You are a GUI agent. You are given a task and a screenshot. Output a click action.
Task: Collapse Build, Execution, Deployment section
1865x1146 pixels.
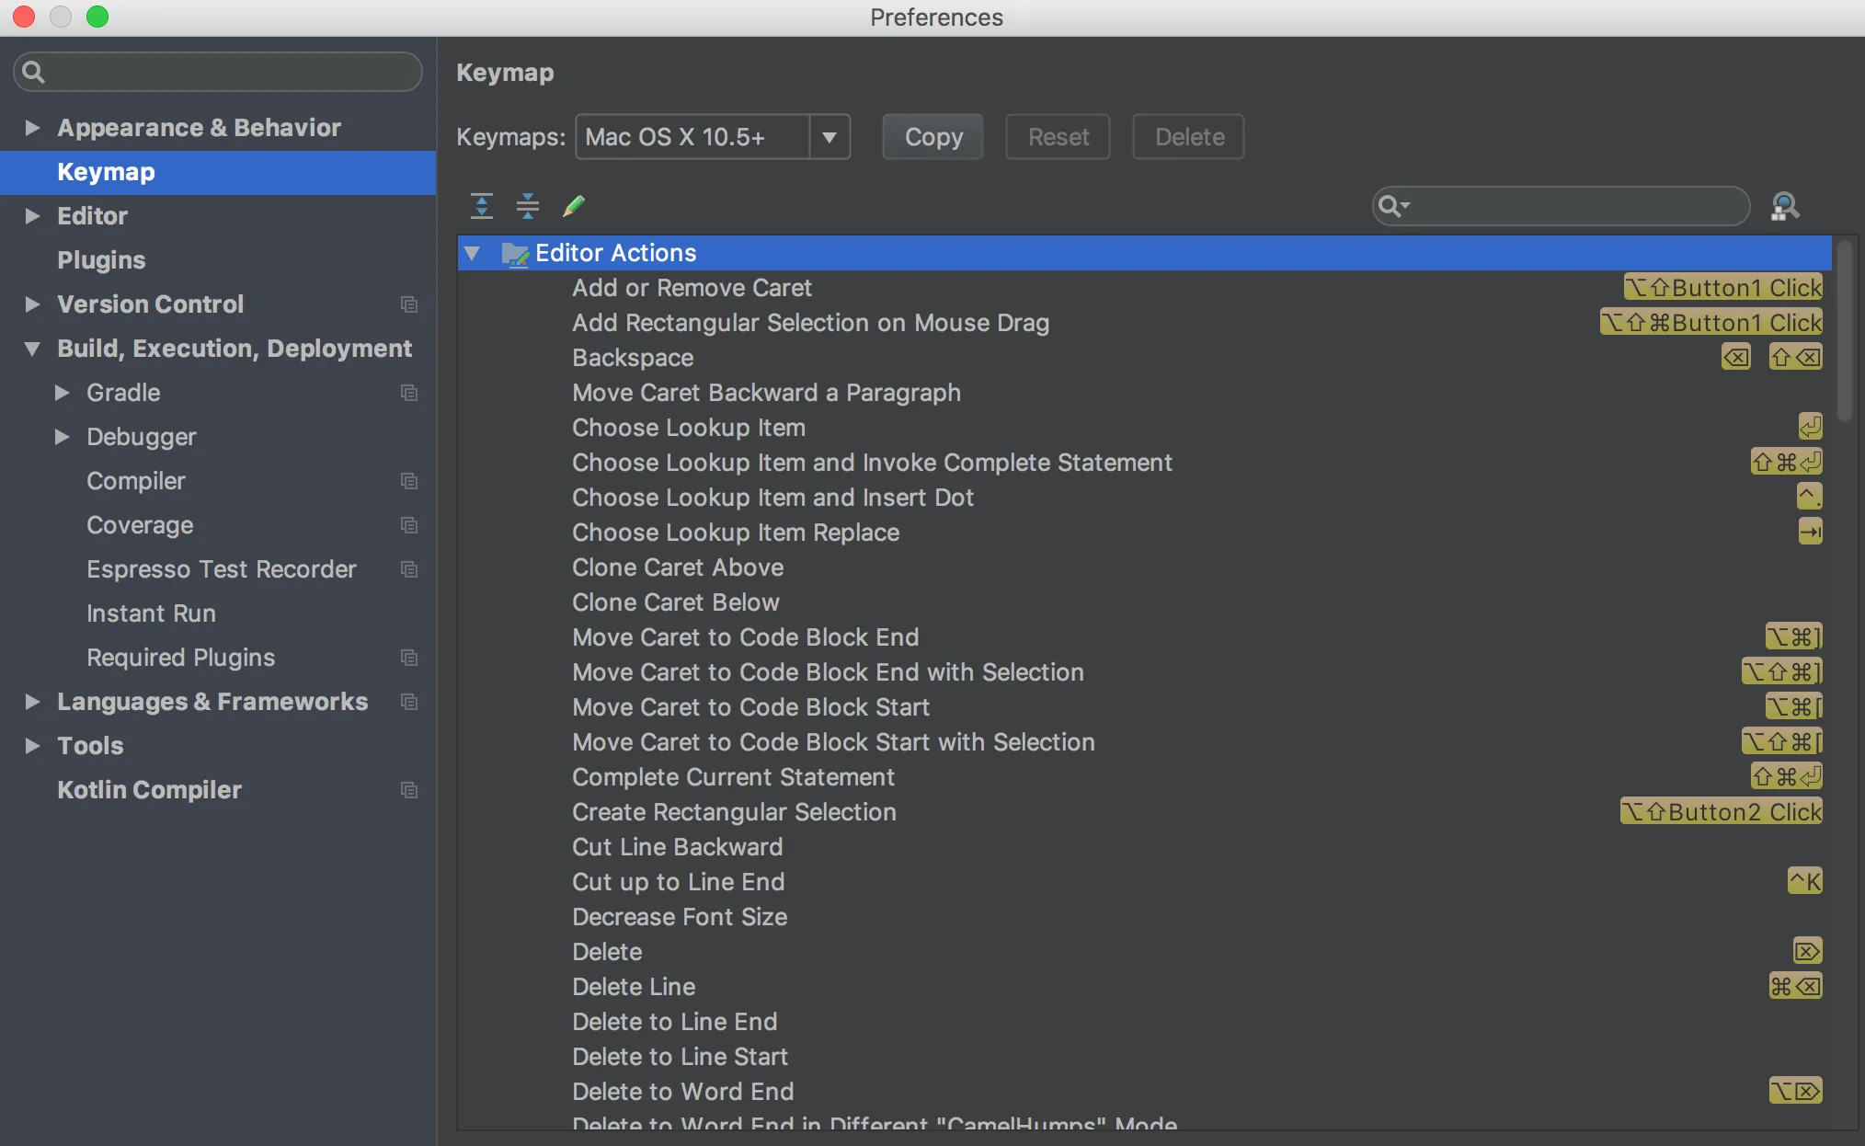pyautogui.click(x=32, y=349)
